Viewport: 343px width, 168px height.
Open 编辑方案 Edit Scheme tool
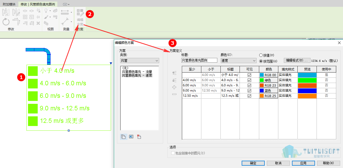(x=80, y=17)
